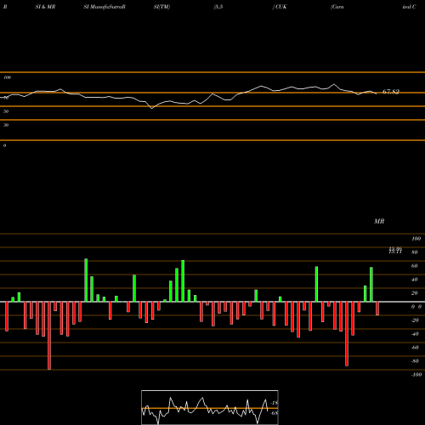Image resolution: width=425 pixels, height=425 pixels.
Task: Click the overlapping 15.36 / 15.11 value label
Action: 395,250
